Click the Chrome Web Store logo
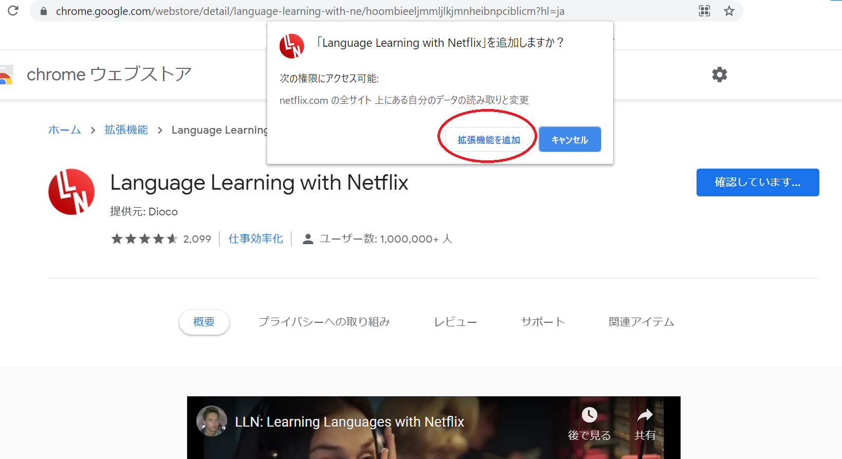The width and height of the screenshot is (842, 459). tap(6, 75)
